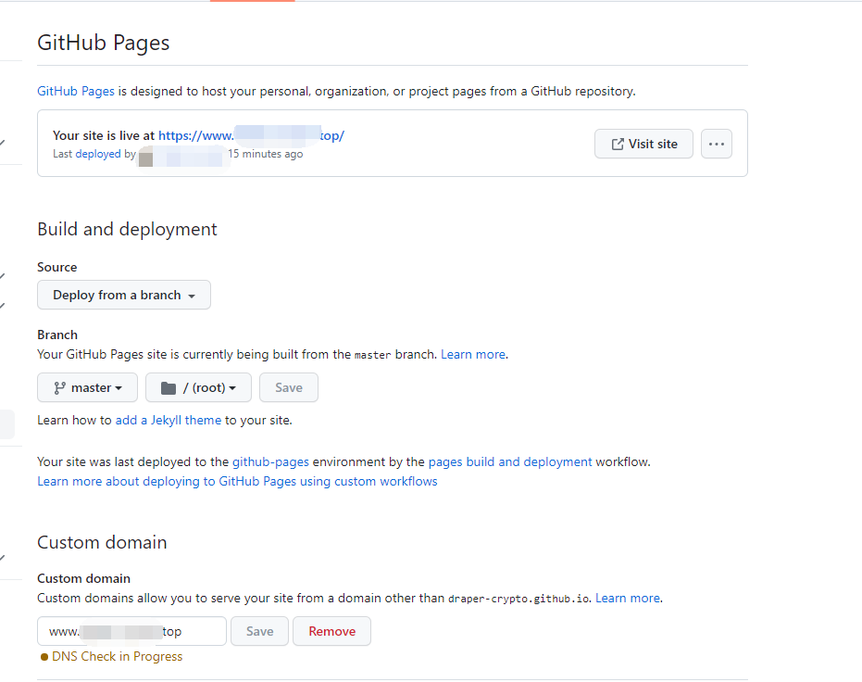Click the custom workflows deployment learn more link

click(x=237, y=481)
